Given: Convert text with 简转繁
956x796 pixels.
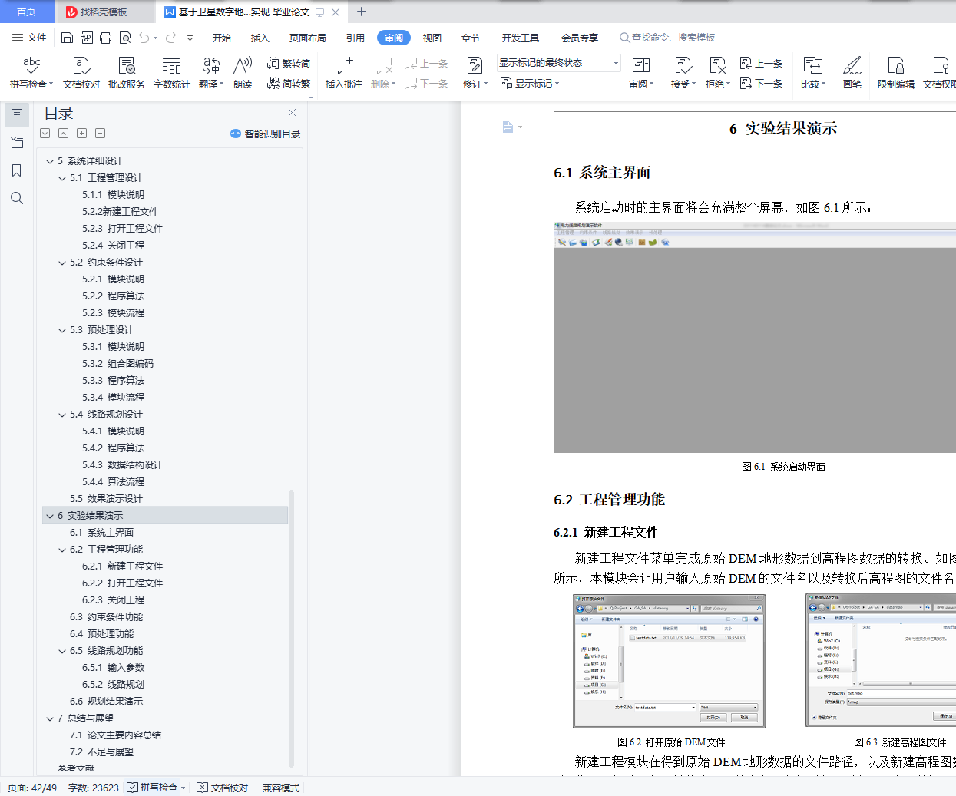Looking at the screenshot, I should [289, 83].
